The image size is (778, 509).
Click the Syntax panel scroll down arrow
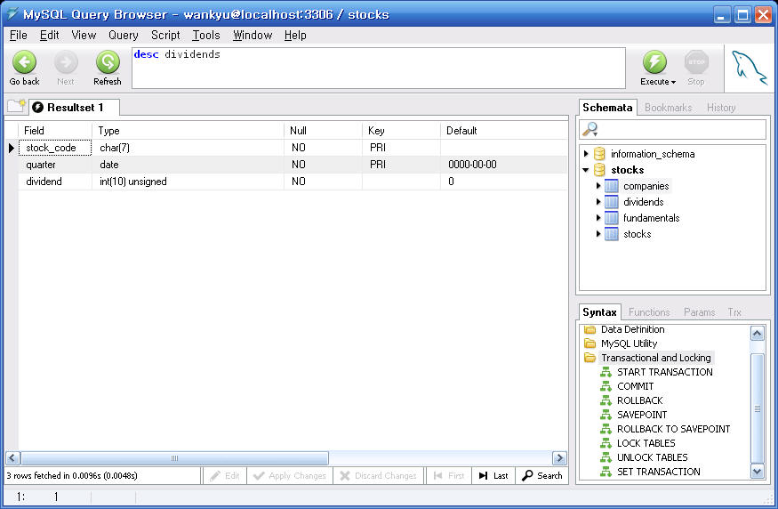click(x=758, y=471)
